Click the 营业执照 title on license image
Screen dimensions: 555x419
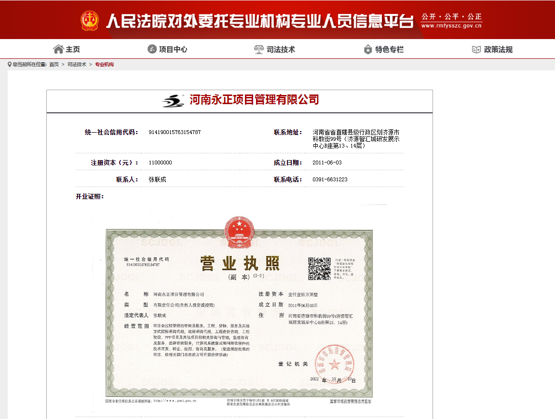click(x=240, y=264)
